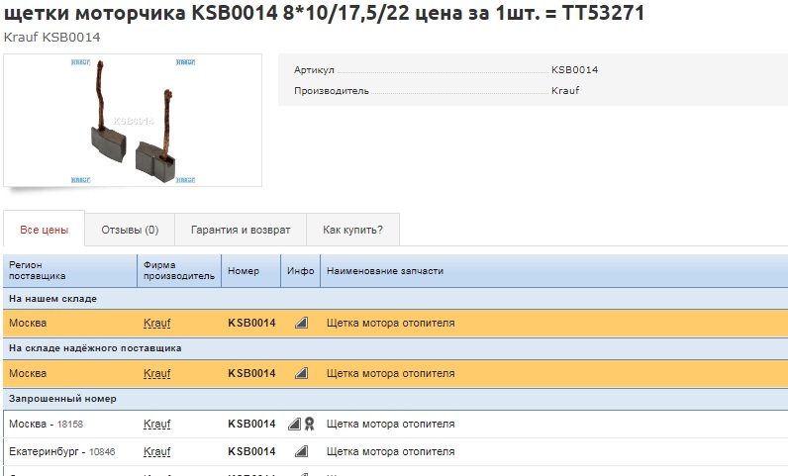Image resolution: width=788 pixels, height=476 pixels.
Task: Click Номер column header
Action: pos(250,270)
